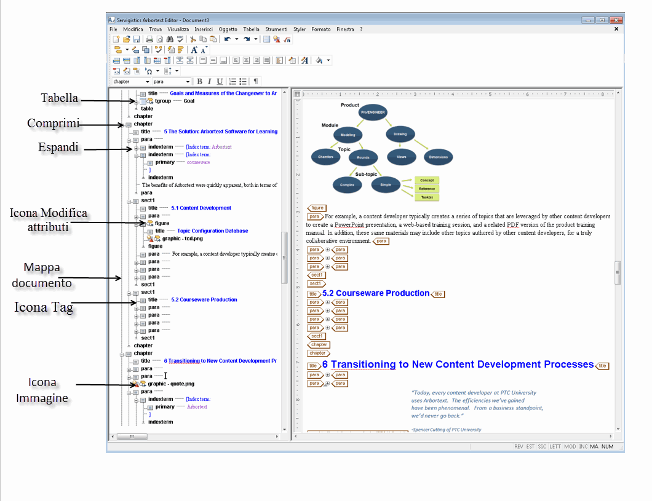Click the document pane vertical scrollbar thumb
The height and width of the screenshot is (501, 652).
[x=618, y=272]
